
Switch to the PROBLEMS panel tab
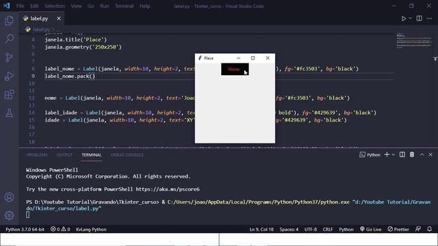tap(37, 155)
